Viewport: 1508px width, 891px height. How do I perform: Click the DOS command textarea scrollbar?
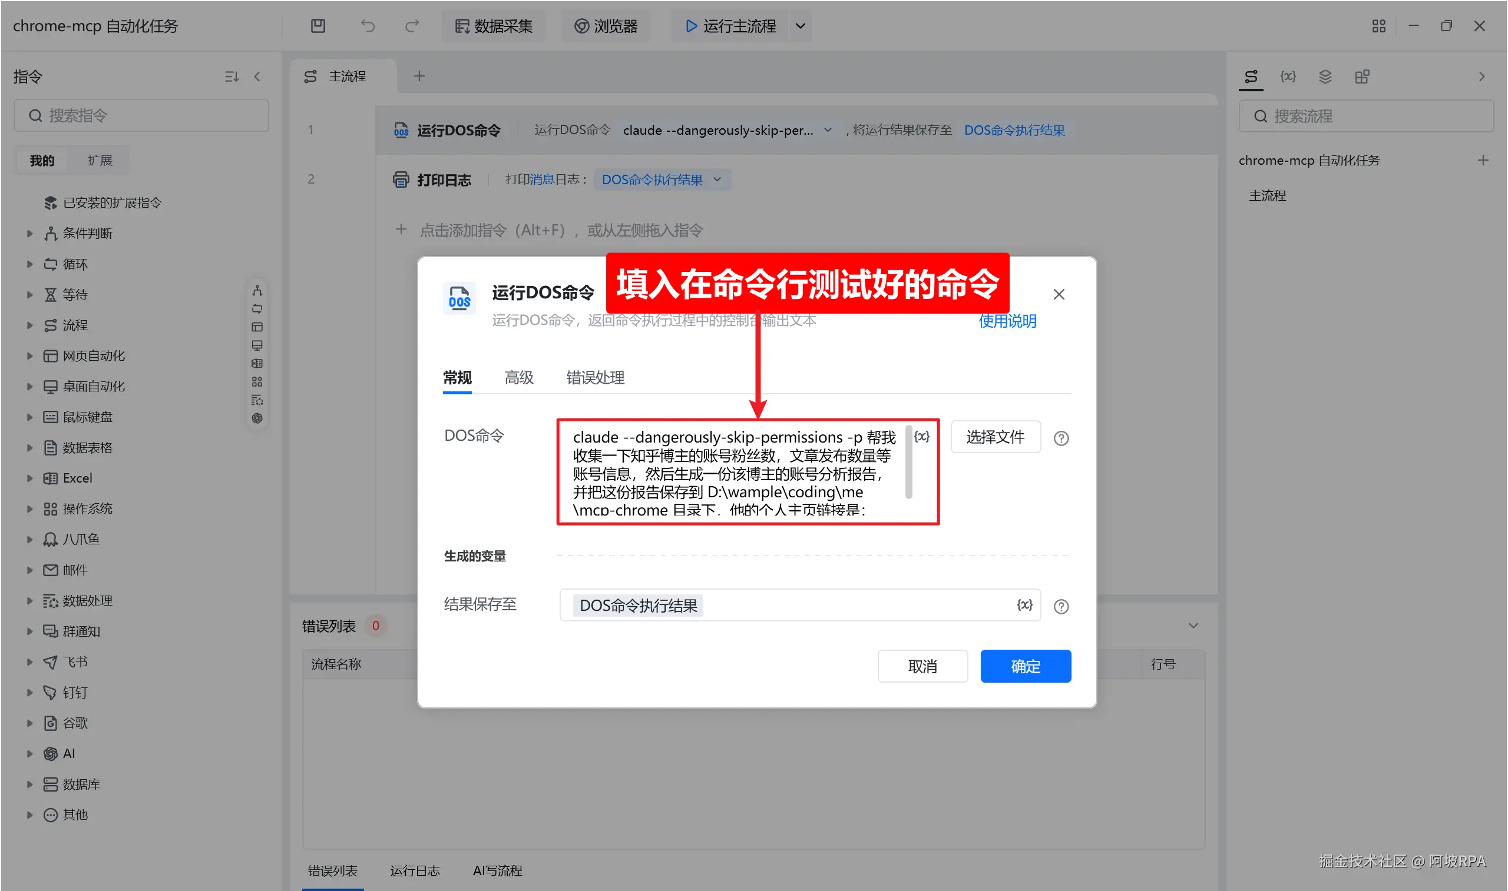click(x=908, y=463)
